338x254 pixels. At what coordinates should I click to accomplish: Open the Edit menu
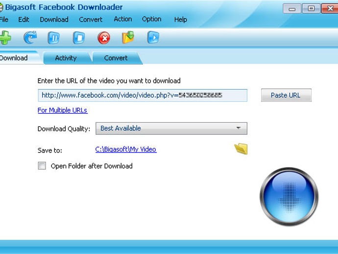point(24,20)
